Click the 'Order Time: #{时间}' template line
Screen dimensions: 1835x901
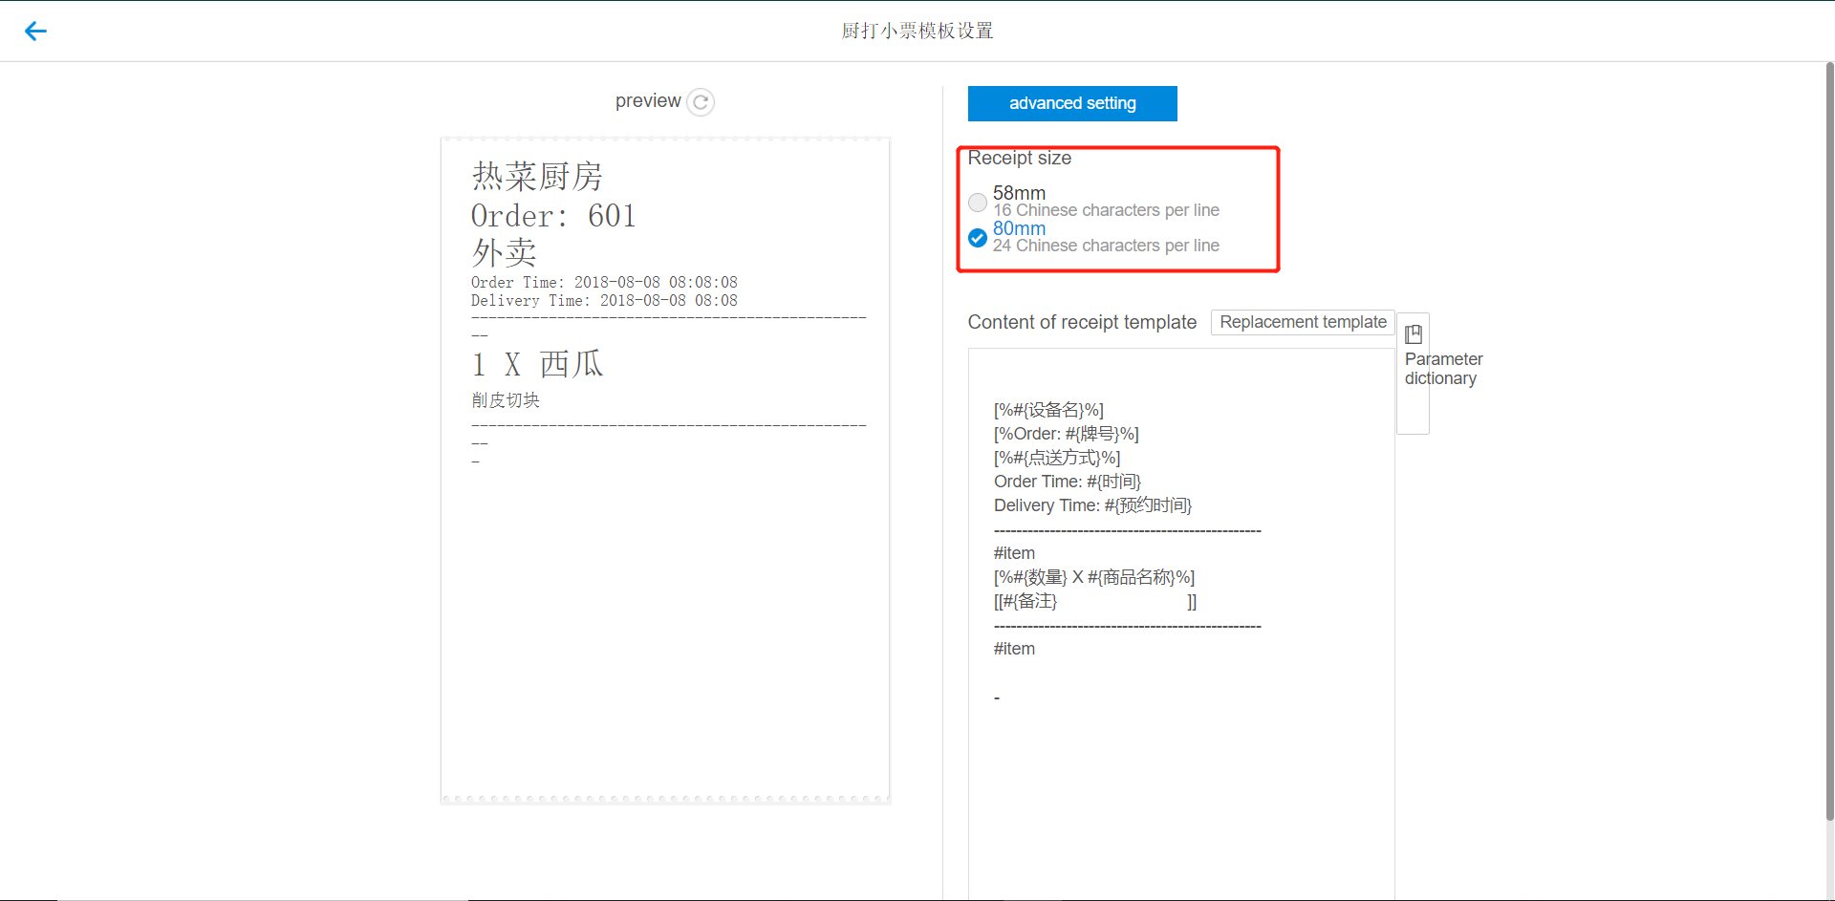[1068, 482]
